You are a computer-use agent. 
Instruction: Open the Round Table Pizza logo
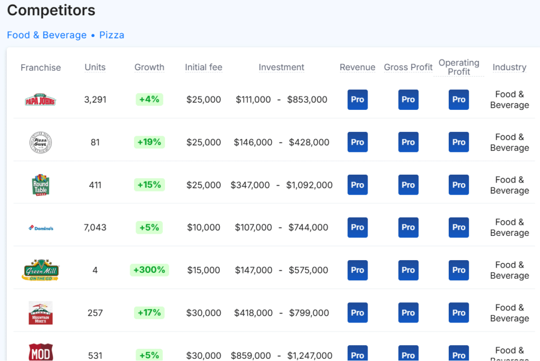pyautogui.click(x=41, y=185)
